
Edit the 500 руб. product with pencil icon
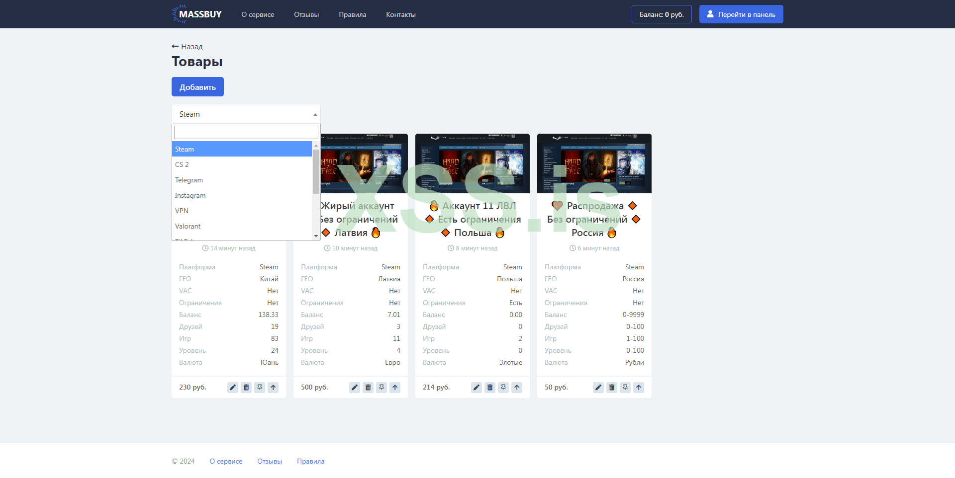(355, 388)
